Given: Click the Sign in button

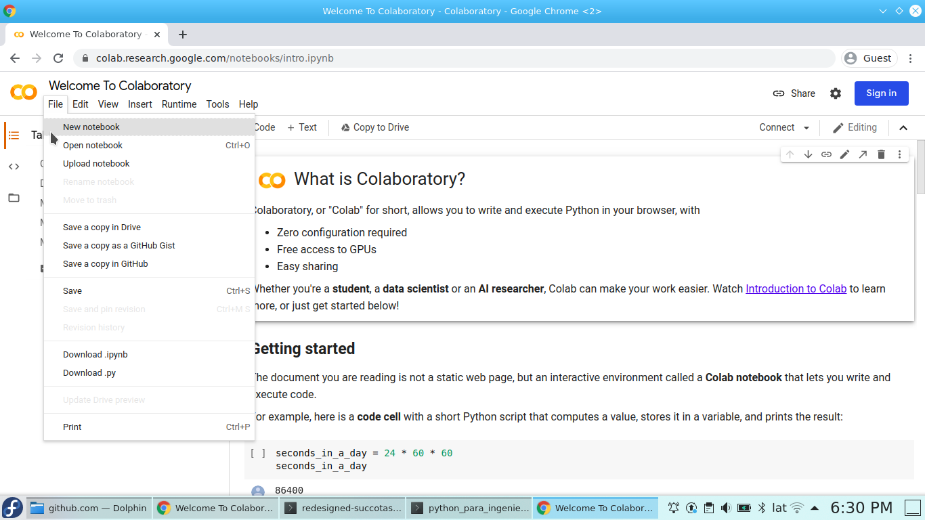Looking at the screenshot, I should point(881,93).
